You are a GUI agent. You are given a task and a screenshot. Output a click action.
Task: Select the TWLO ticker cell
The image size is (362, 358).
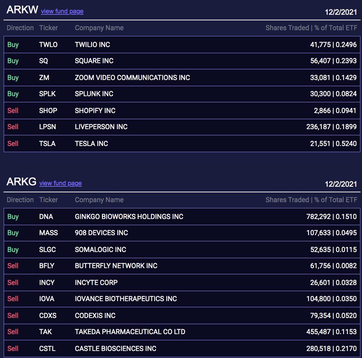tap(48, 45)
